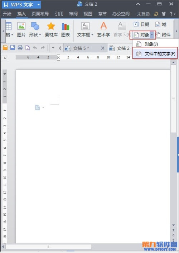Screen dimensions: 179x253
Task: Expand the 文本框 text box dropdown
Action: [x=92, y=35]
